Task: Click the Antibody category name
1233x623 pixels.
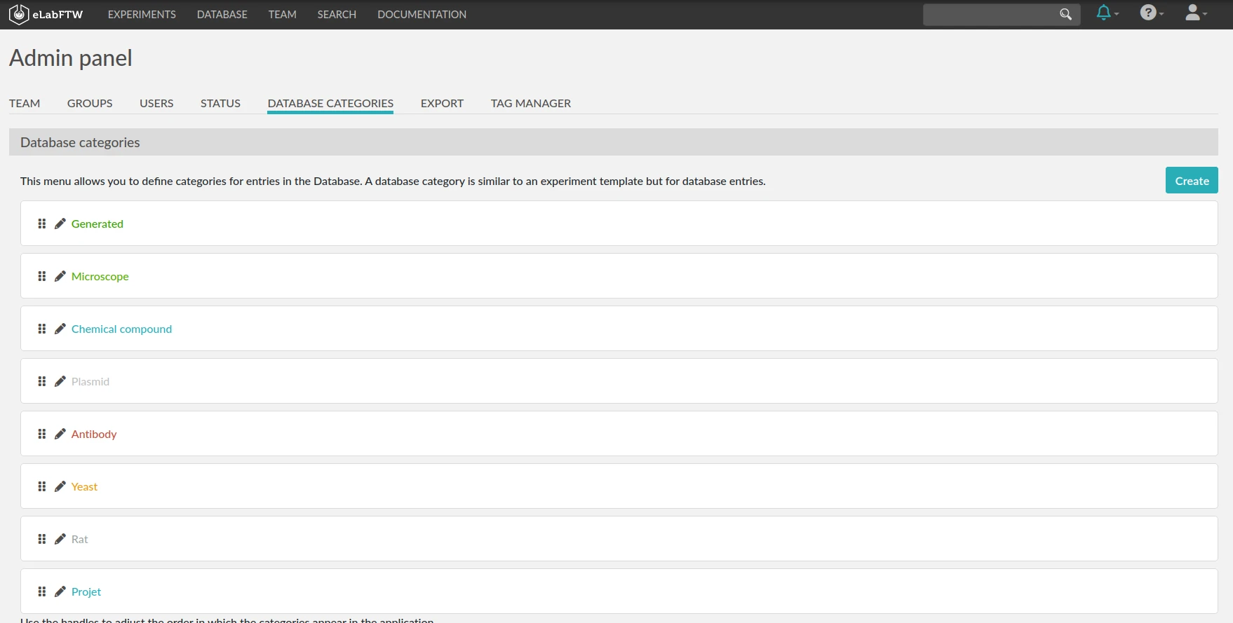Action: [x=94, y=434]
